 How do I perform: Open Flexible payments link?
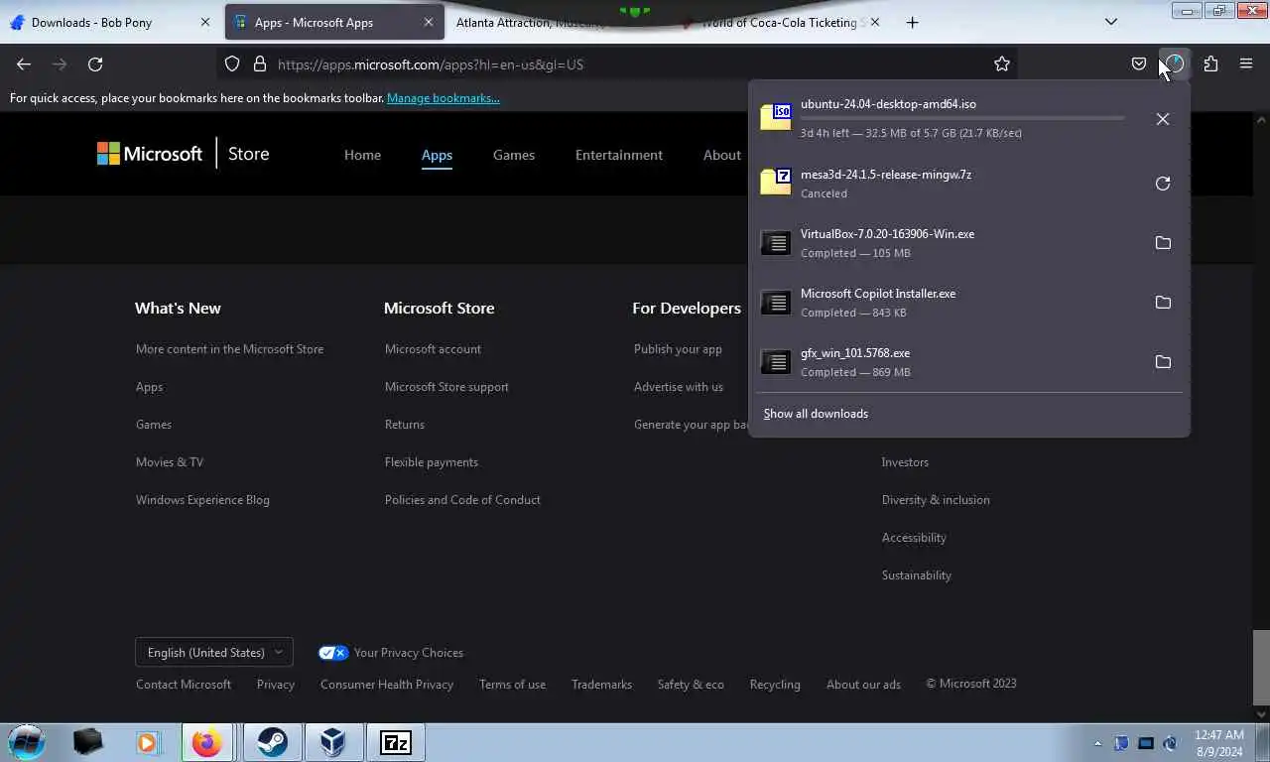[432, 462]
